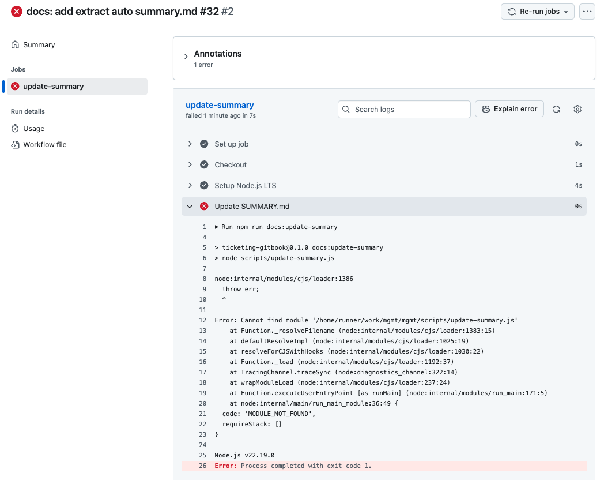This screenshot has width=604, height=480.
Task: Click the refresh logs icon
Action: pos(556,109)
